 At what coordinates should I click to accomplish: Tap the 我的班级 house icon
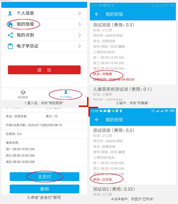pos(10,24)
